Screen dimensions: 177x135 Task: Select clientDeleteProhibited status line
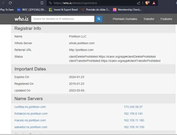click(112, 56)
